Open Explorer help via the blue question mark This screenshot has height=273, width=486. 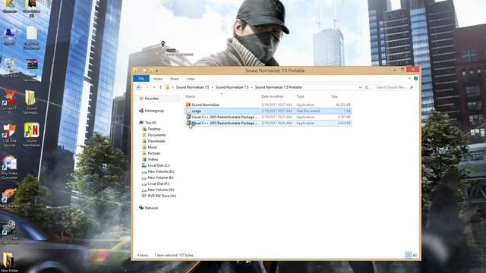pos(416,79)
